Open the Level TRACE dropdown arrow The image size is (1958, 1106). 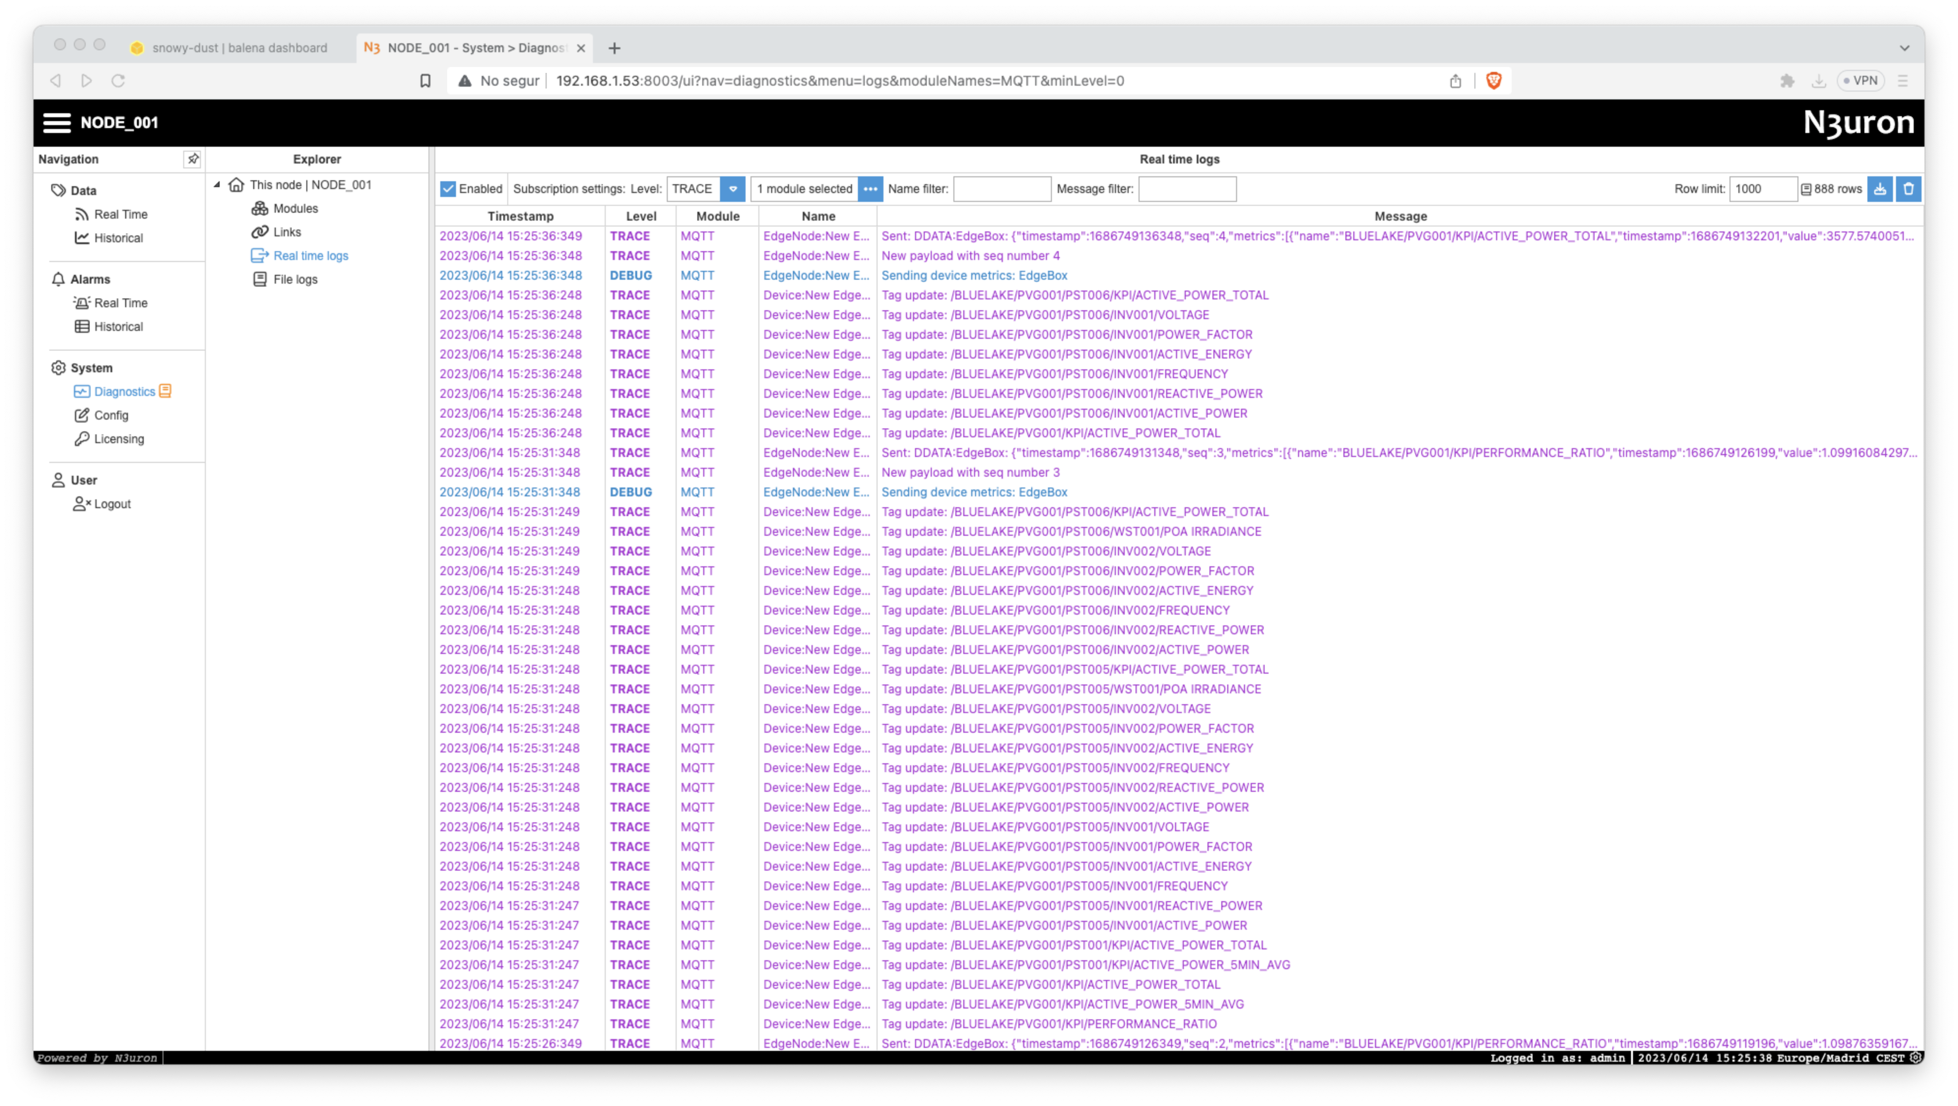pos(733,189)
